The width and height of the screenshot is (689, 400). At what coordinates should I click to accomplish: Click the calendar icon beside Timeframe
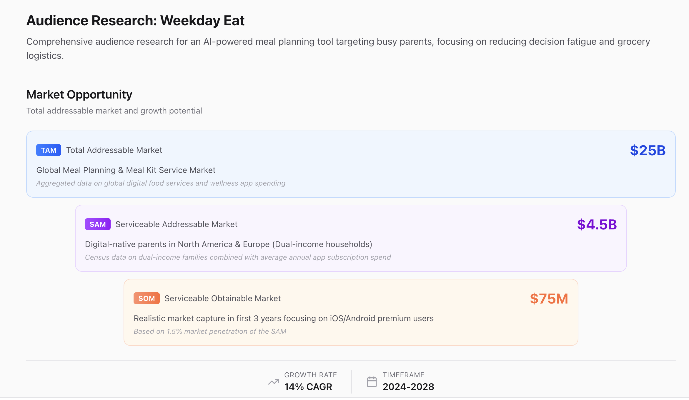coord(372,382)
